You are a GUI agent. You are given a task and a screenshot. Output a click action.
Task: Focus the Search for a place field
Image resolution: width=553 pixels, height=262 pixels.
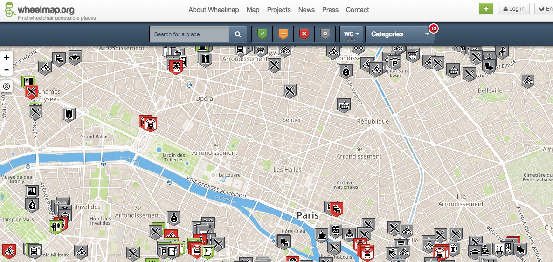click(x=189, y=34)
